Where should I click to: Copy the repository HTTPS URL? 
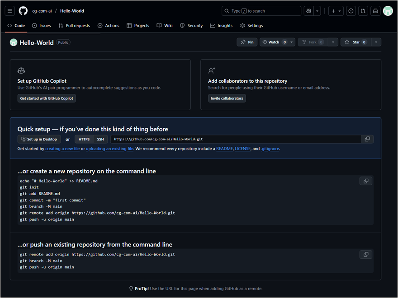pos(367,139)
